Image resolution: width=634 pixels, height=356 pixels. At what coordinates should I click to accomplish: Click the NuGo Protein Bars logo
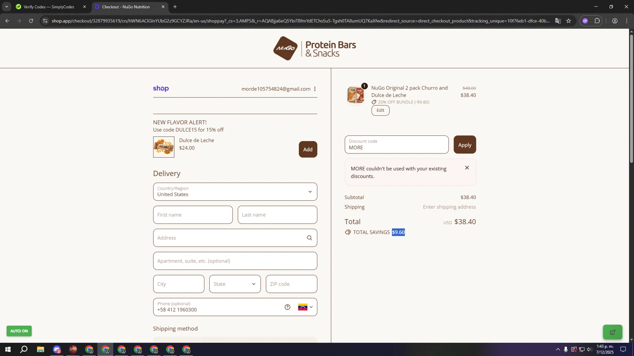pyautogui.click(x=314, y=49)
